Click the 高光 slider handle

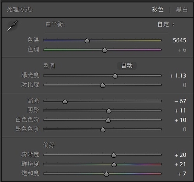tap(65, 101)
